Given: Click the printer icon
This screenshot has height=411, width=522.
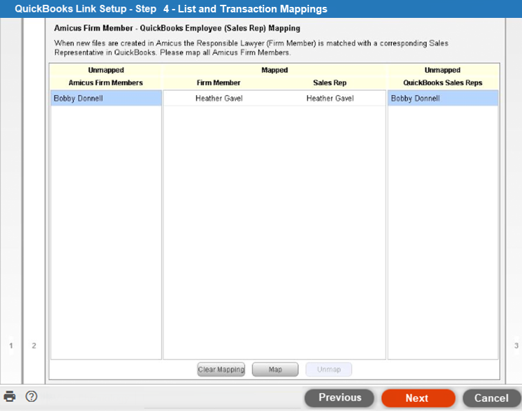Looking at the screenshot, I should tap(10, 397).
